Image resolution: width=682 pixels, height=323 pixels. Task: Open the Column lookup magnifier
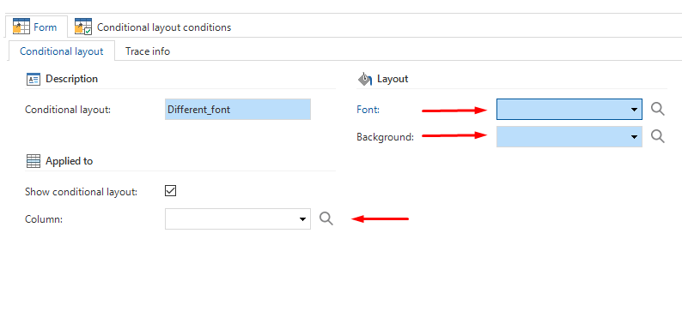pos(326,219)
